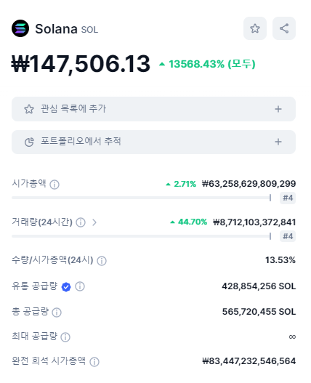Add to watchlist via 관심 목록에 추가
Viewport: 311px width, 383px height.
click(153, 109)
